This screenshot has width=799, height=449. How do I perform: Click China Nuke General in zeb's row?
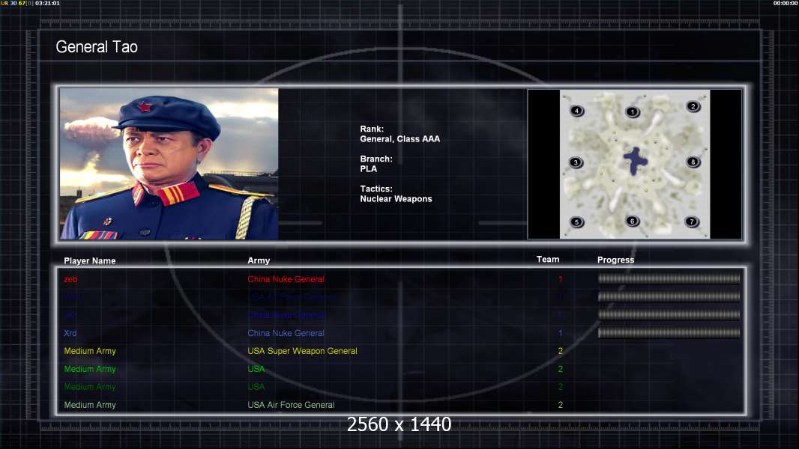[x=286, y=279]
